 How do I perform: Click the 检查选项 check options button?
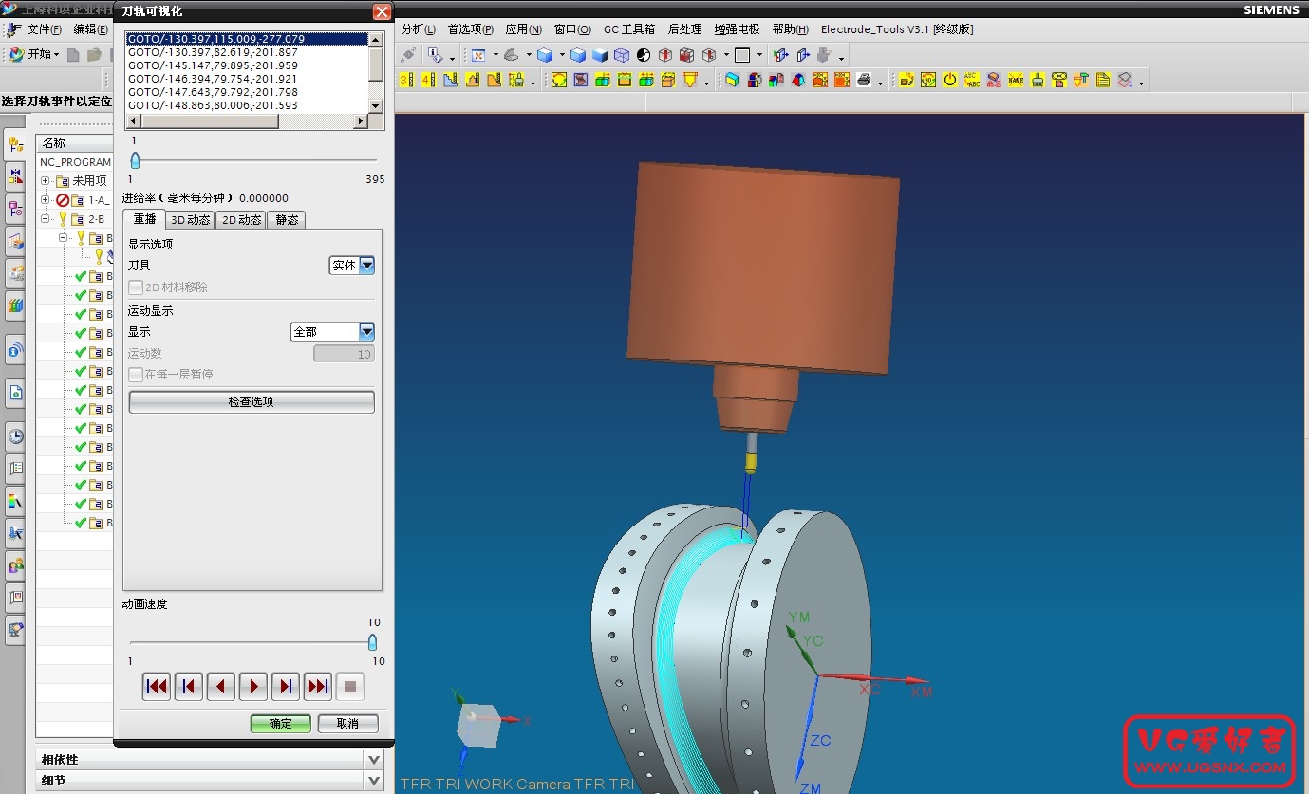(252, 402)
